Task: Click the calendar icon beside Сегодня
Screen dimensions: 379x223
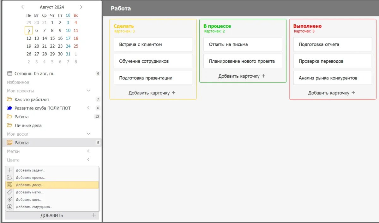Action: pos(9,73)
